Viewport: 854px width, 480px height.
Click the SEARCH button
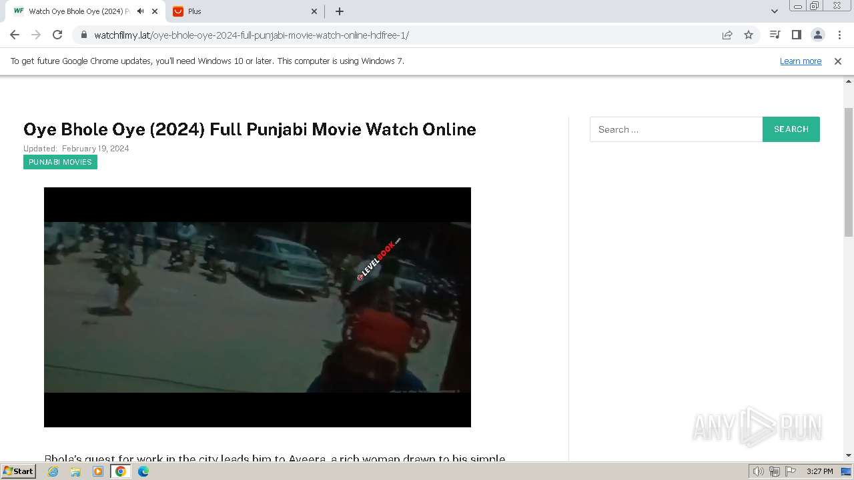[791, 129]
